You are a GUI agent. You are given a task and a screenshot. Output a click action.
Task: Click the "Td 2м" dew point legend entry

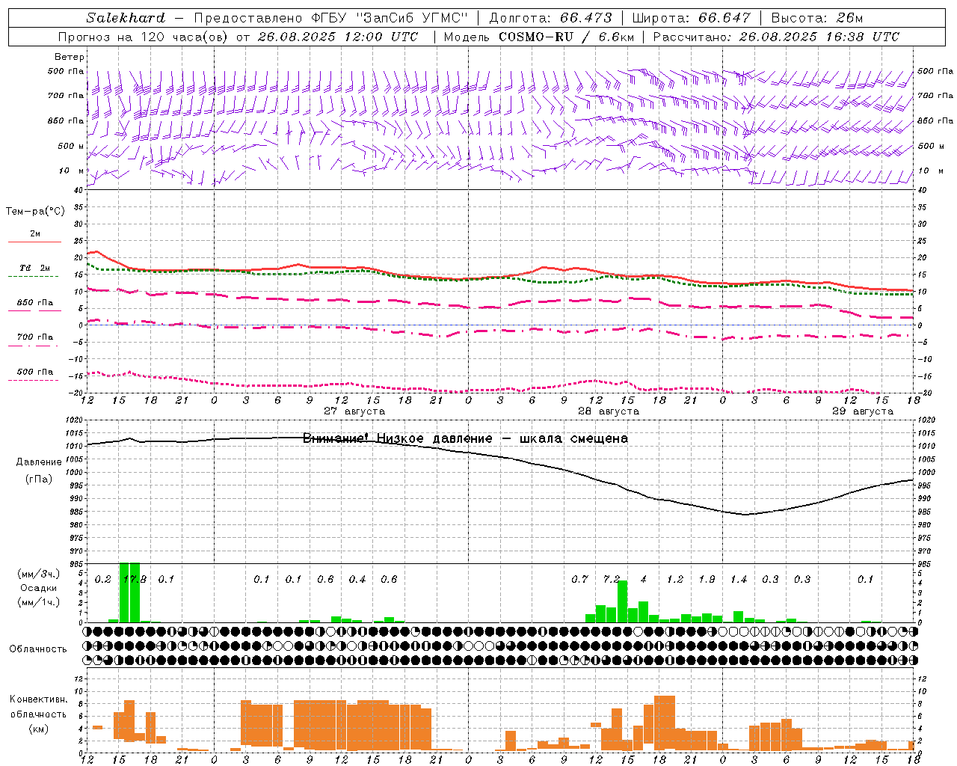34,268
